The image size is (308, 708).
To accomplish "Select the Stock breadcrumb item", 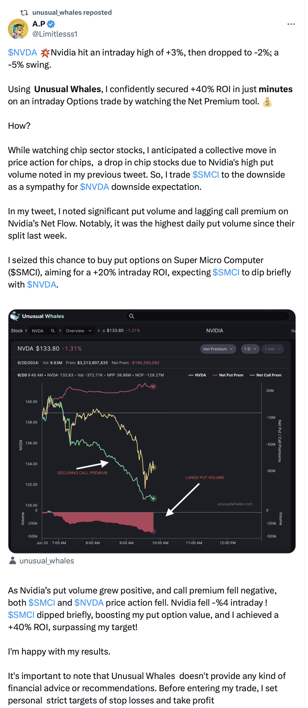I will tap(17, 331).
